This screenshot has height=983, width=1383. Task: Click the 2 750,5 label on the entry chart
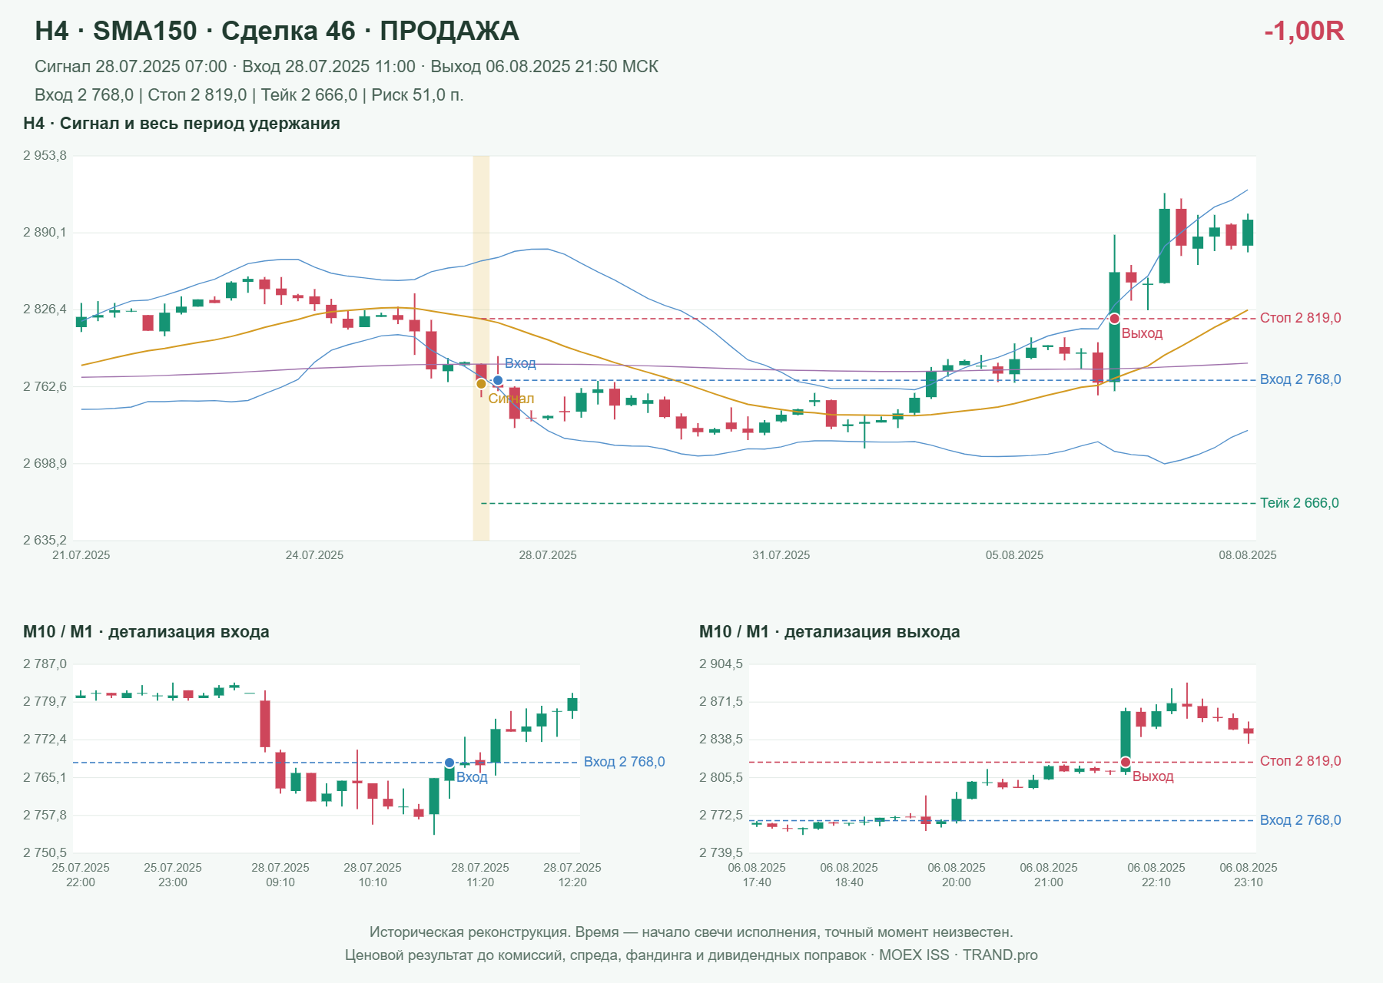[45, 852]
